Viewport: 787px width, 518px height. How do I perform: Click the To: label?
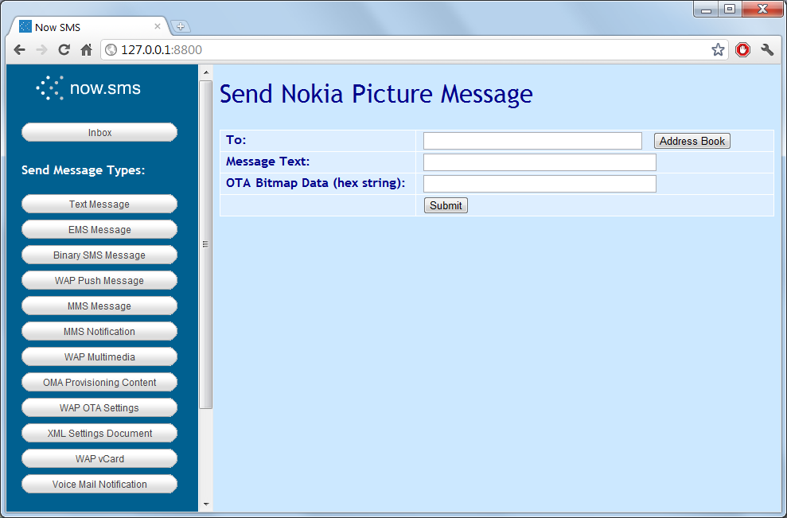pos(236,140)
